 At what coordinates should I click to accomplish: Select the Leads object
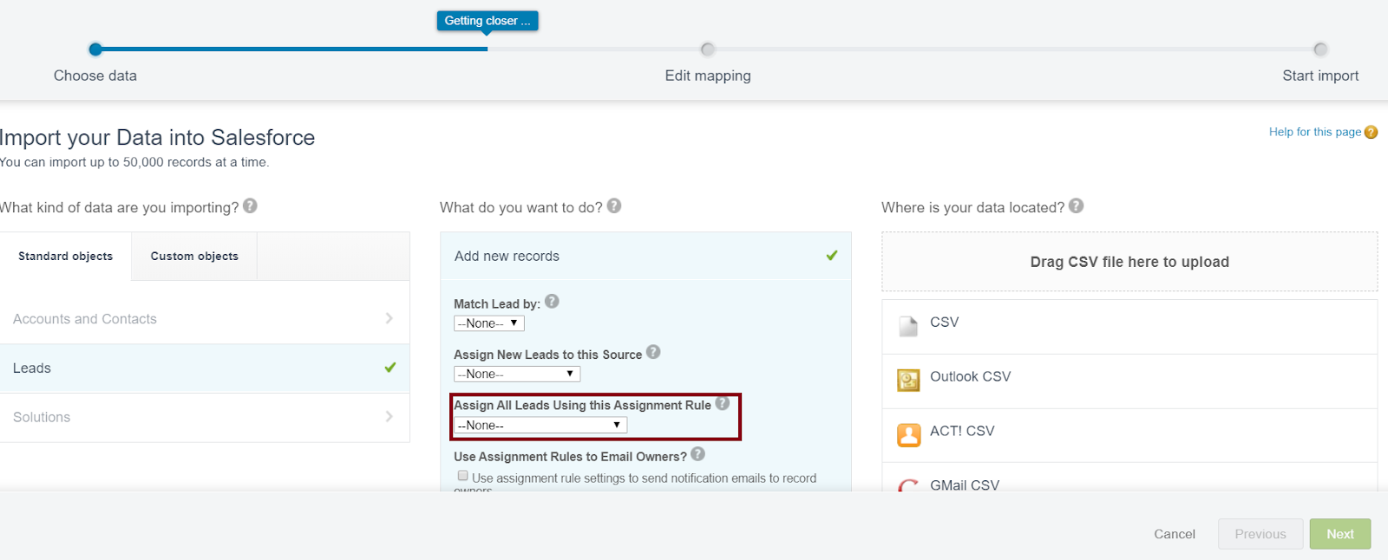click(205, 368)
